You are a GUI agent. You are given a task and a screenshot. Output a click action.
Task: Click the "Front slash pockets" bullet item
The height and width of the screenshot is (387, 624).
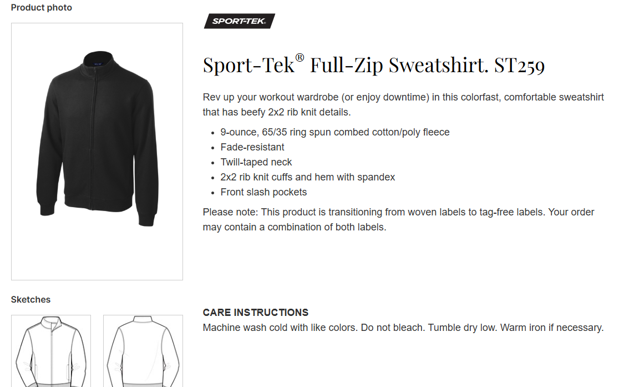(263, 192)
